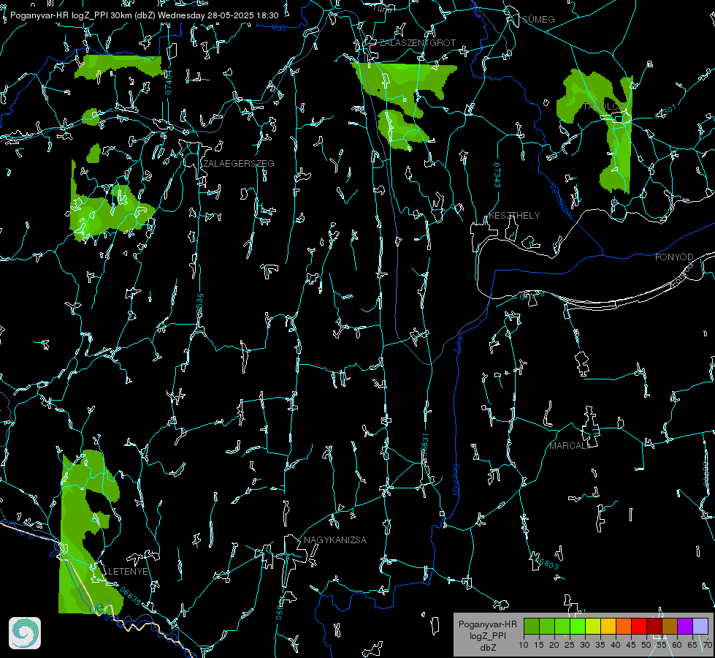This screenshot has height=658, width=715.
Task: Select the 40-45 dBZ orange legend swatch
Action: pos(624,627)
